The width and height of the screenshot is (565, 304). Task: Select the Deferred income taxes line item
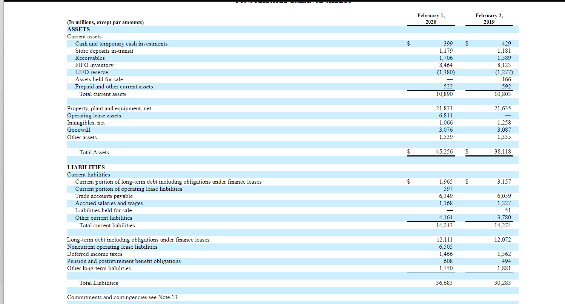[95, 254]
